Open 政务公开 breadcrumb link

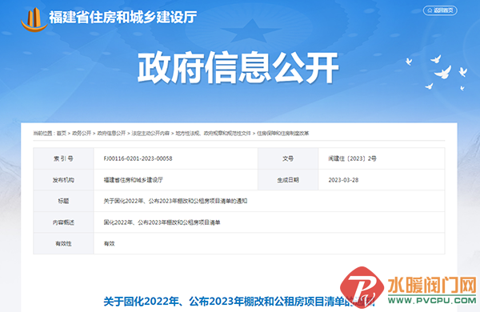pos(82,133)
